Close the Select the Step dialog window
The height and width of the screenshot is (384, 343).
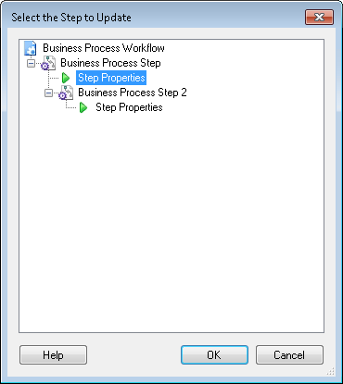coord(319,17)
